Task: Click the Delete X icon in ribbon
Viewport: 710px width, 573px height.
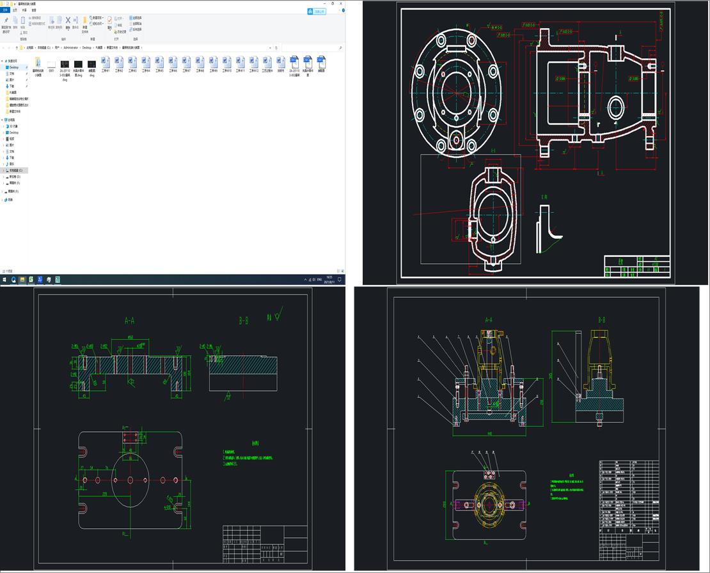Action: 68,20
